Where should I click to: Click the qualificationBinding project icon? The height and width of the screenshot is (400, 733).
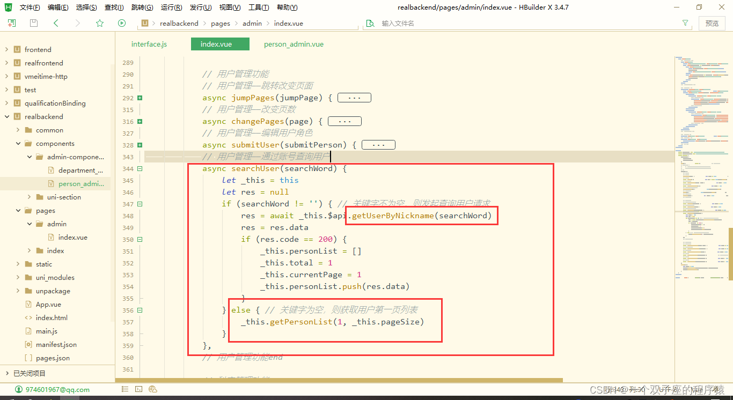pyautogui.click(x=17, y=103)
